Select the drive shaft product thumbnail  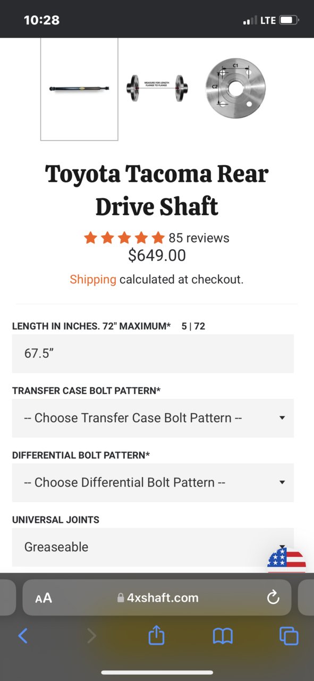[79, 88]
